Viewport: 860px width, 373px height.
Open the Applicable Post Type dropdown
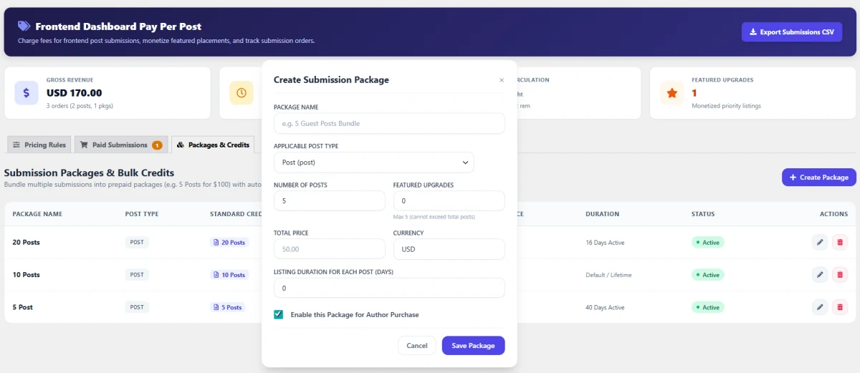pos(373,163)
